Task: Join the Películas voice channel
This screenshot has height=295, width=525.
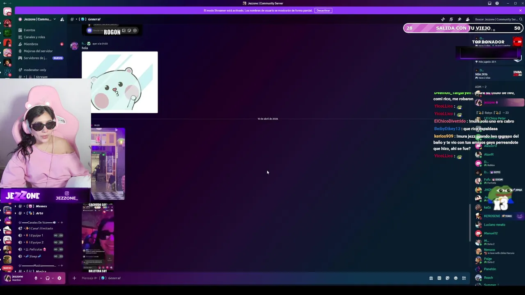Action: pyautogui.click(x=41, y=249)
